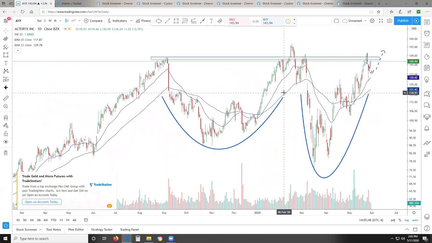Click the BUY 143.94 button
The width and height of the screenshot is (432, 243).
272,21
